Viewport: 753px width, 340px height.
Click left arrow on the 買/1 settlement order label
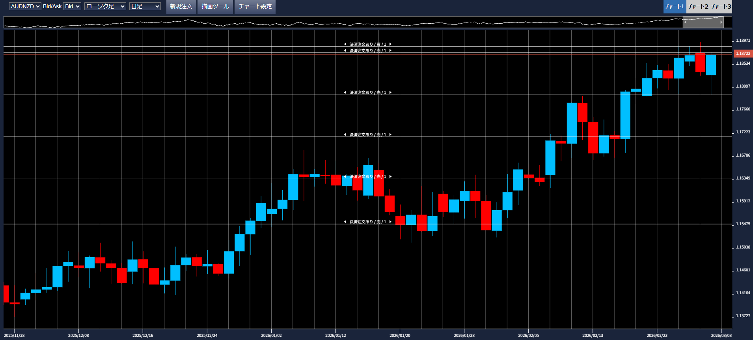(x=345, y=44)
